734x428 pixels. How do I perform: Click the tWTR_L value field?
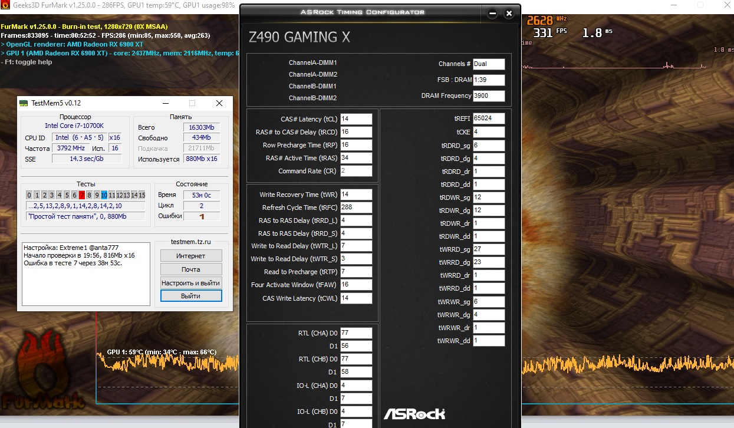356,246
